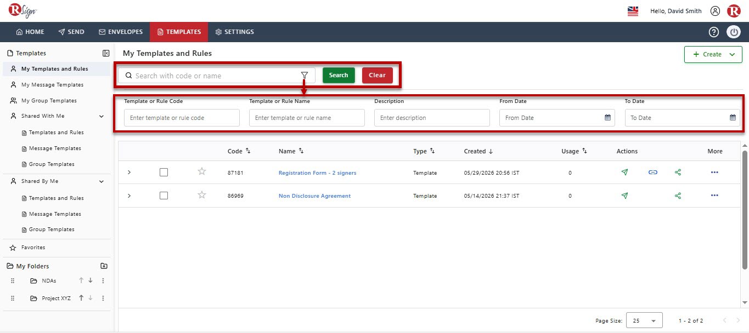Open the help question mark icon

713,32
